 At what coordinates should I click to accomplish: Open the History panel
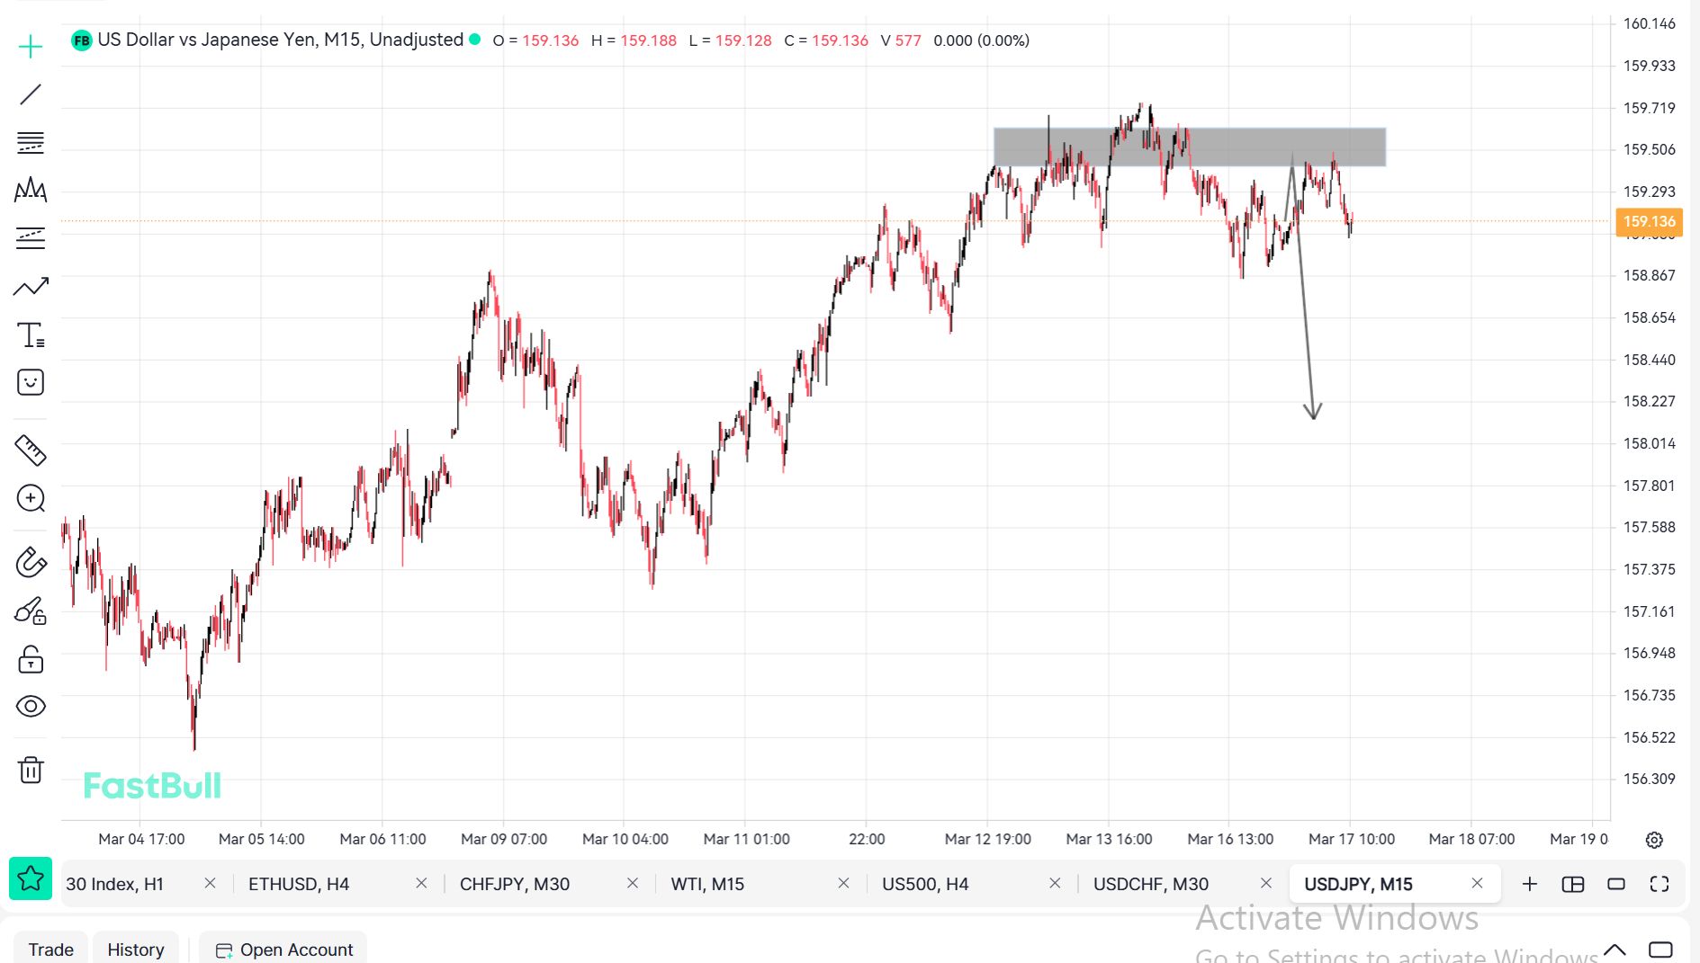(136, 950)
